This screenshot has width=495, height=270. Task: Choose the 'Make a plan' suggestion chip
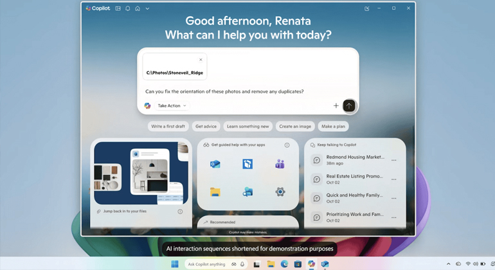click(x=334, y=127)
